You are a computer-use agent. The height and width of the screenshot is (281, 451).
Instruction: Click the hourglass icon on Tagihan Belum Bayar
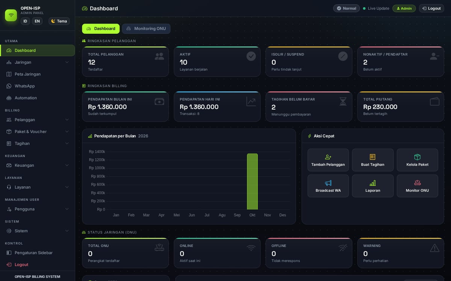[343, 102]
